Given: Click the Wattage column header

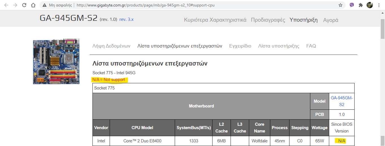Looking at the screenshot, I should tap(319, 128).
